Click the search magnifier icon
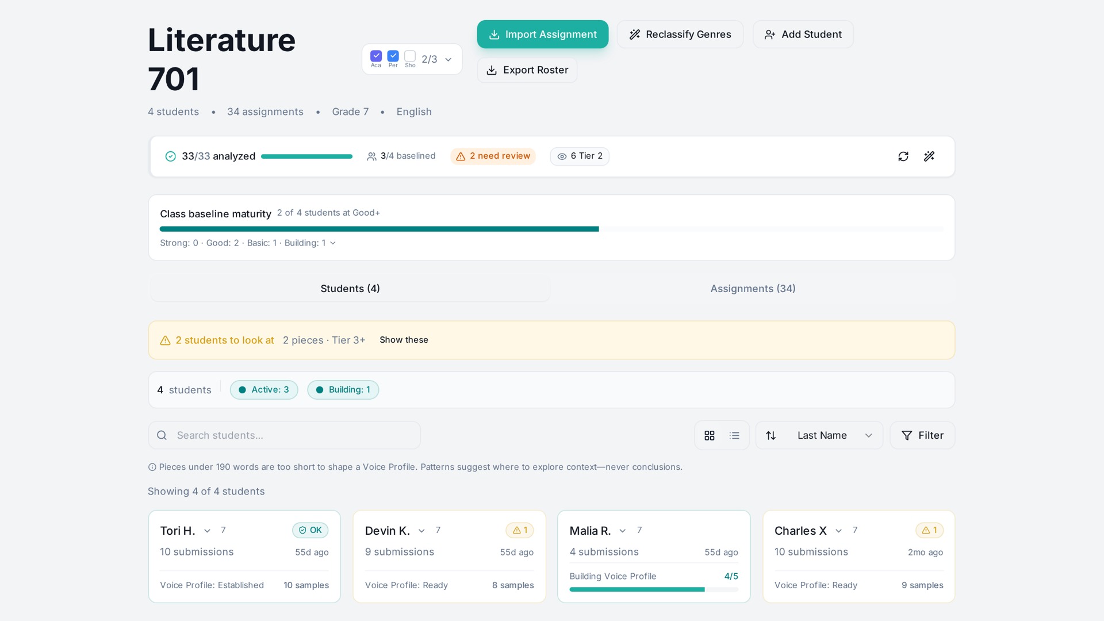This screenshot has height=621, width=1104. [162, 436]
